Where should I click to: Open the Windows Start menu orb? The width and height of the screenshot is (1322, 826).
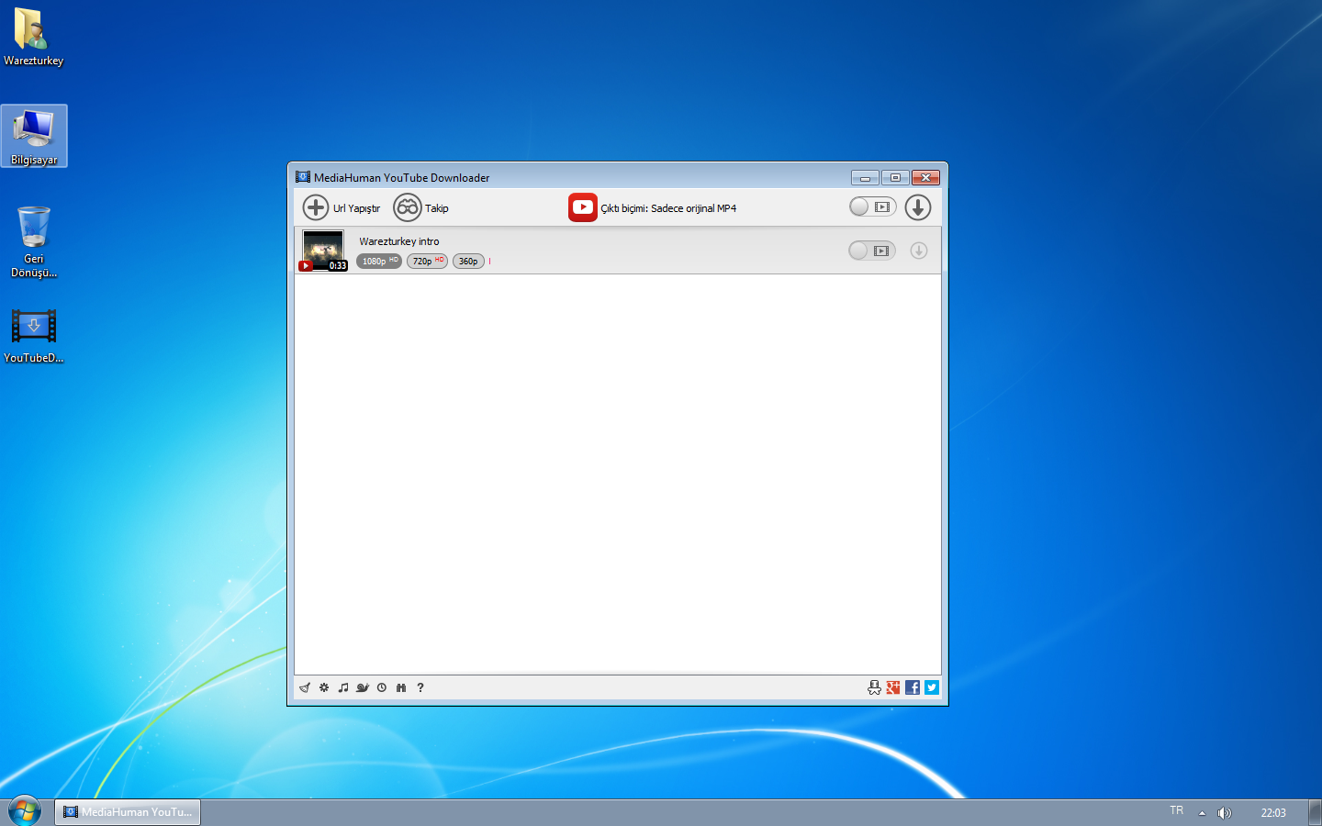point(25,811)
